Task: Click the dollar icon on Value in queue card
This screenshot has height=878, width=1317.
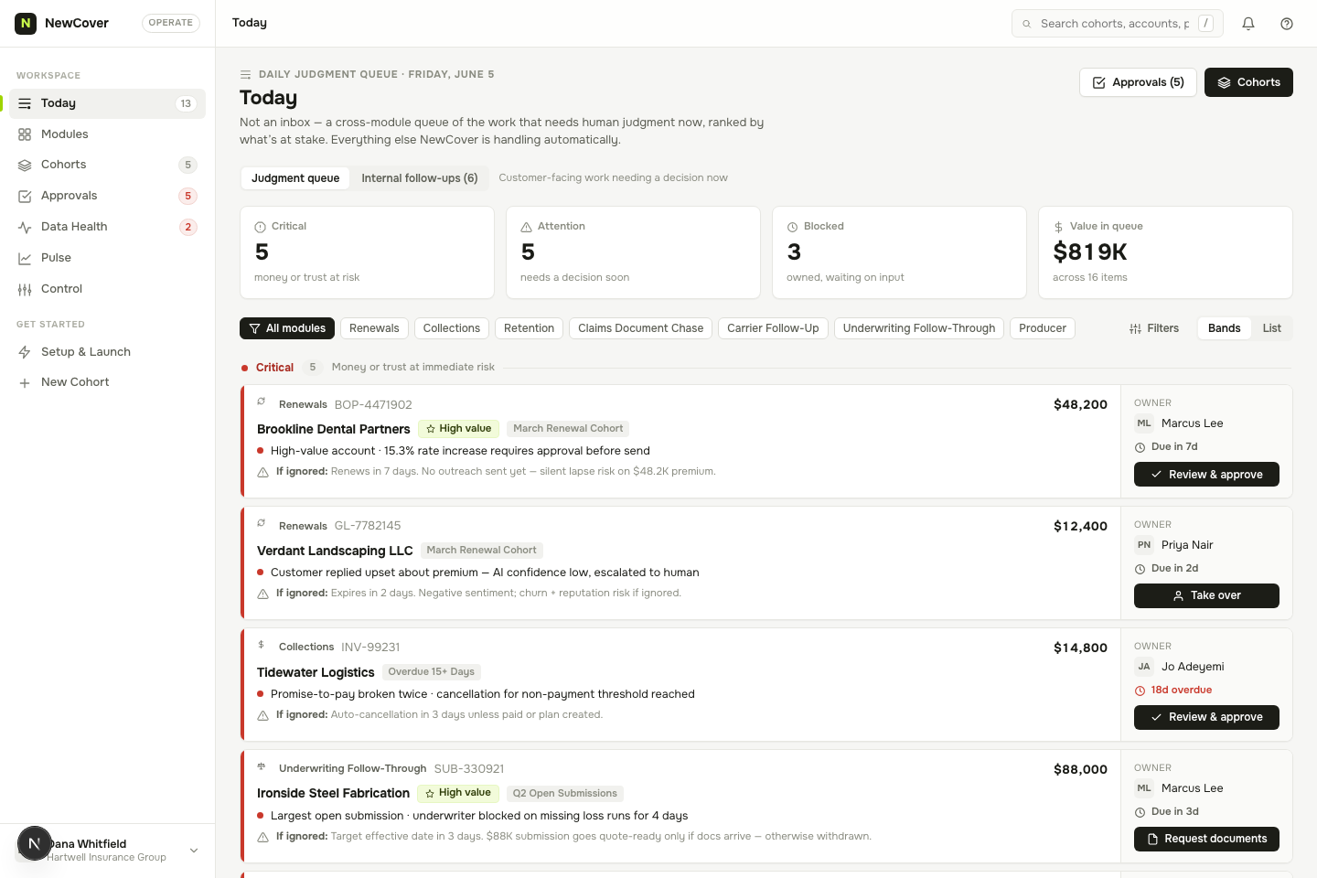Action: 1058,227
